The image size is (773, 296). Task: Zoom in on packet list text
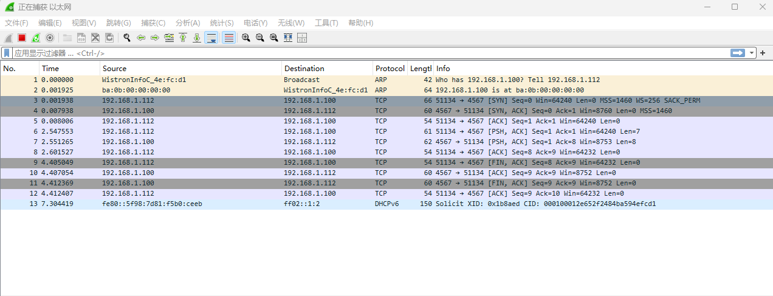[x=246, y=38]
